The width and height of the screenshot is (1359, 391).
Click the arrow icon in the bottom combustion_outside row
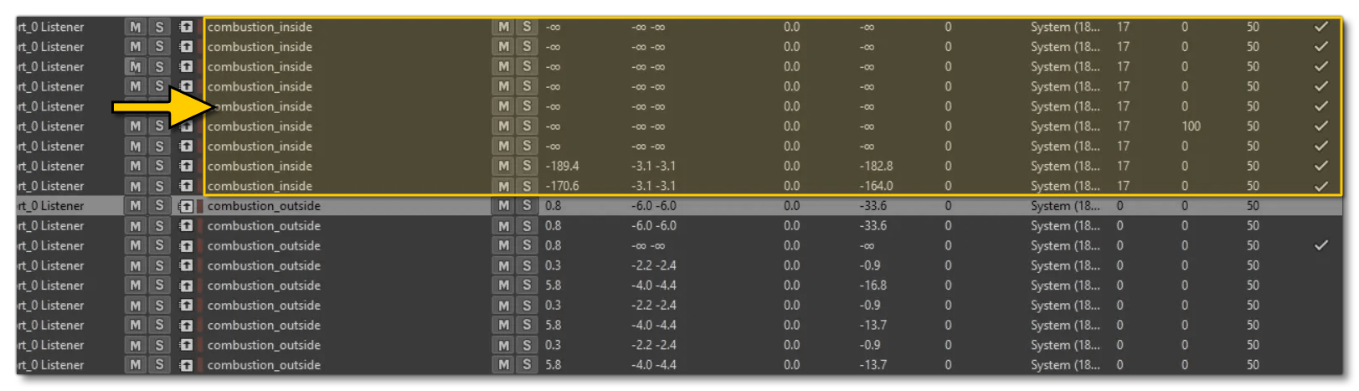[186, 365]
